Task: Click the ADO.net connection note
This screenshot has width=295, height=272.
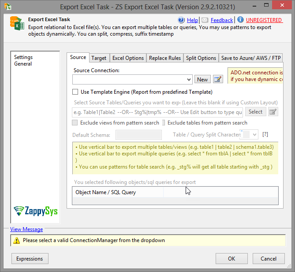Action: (255, 76)
